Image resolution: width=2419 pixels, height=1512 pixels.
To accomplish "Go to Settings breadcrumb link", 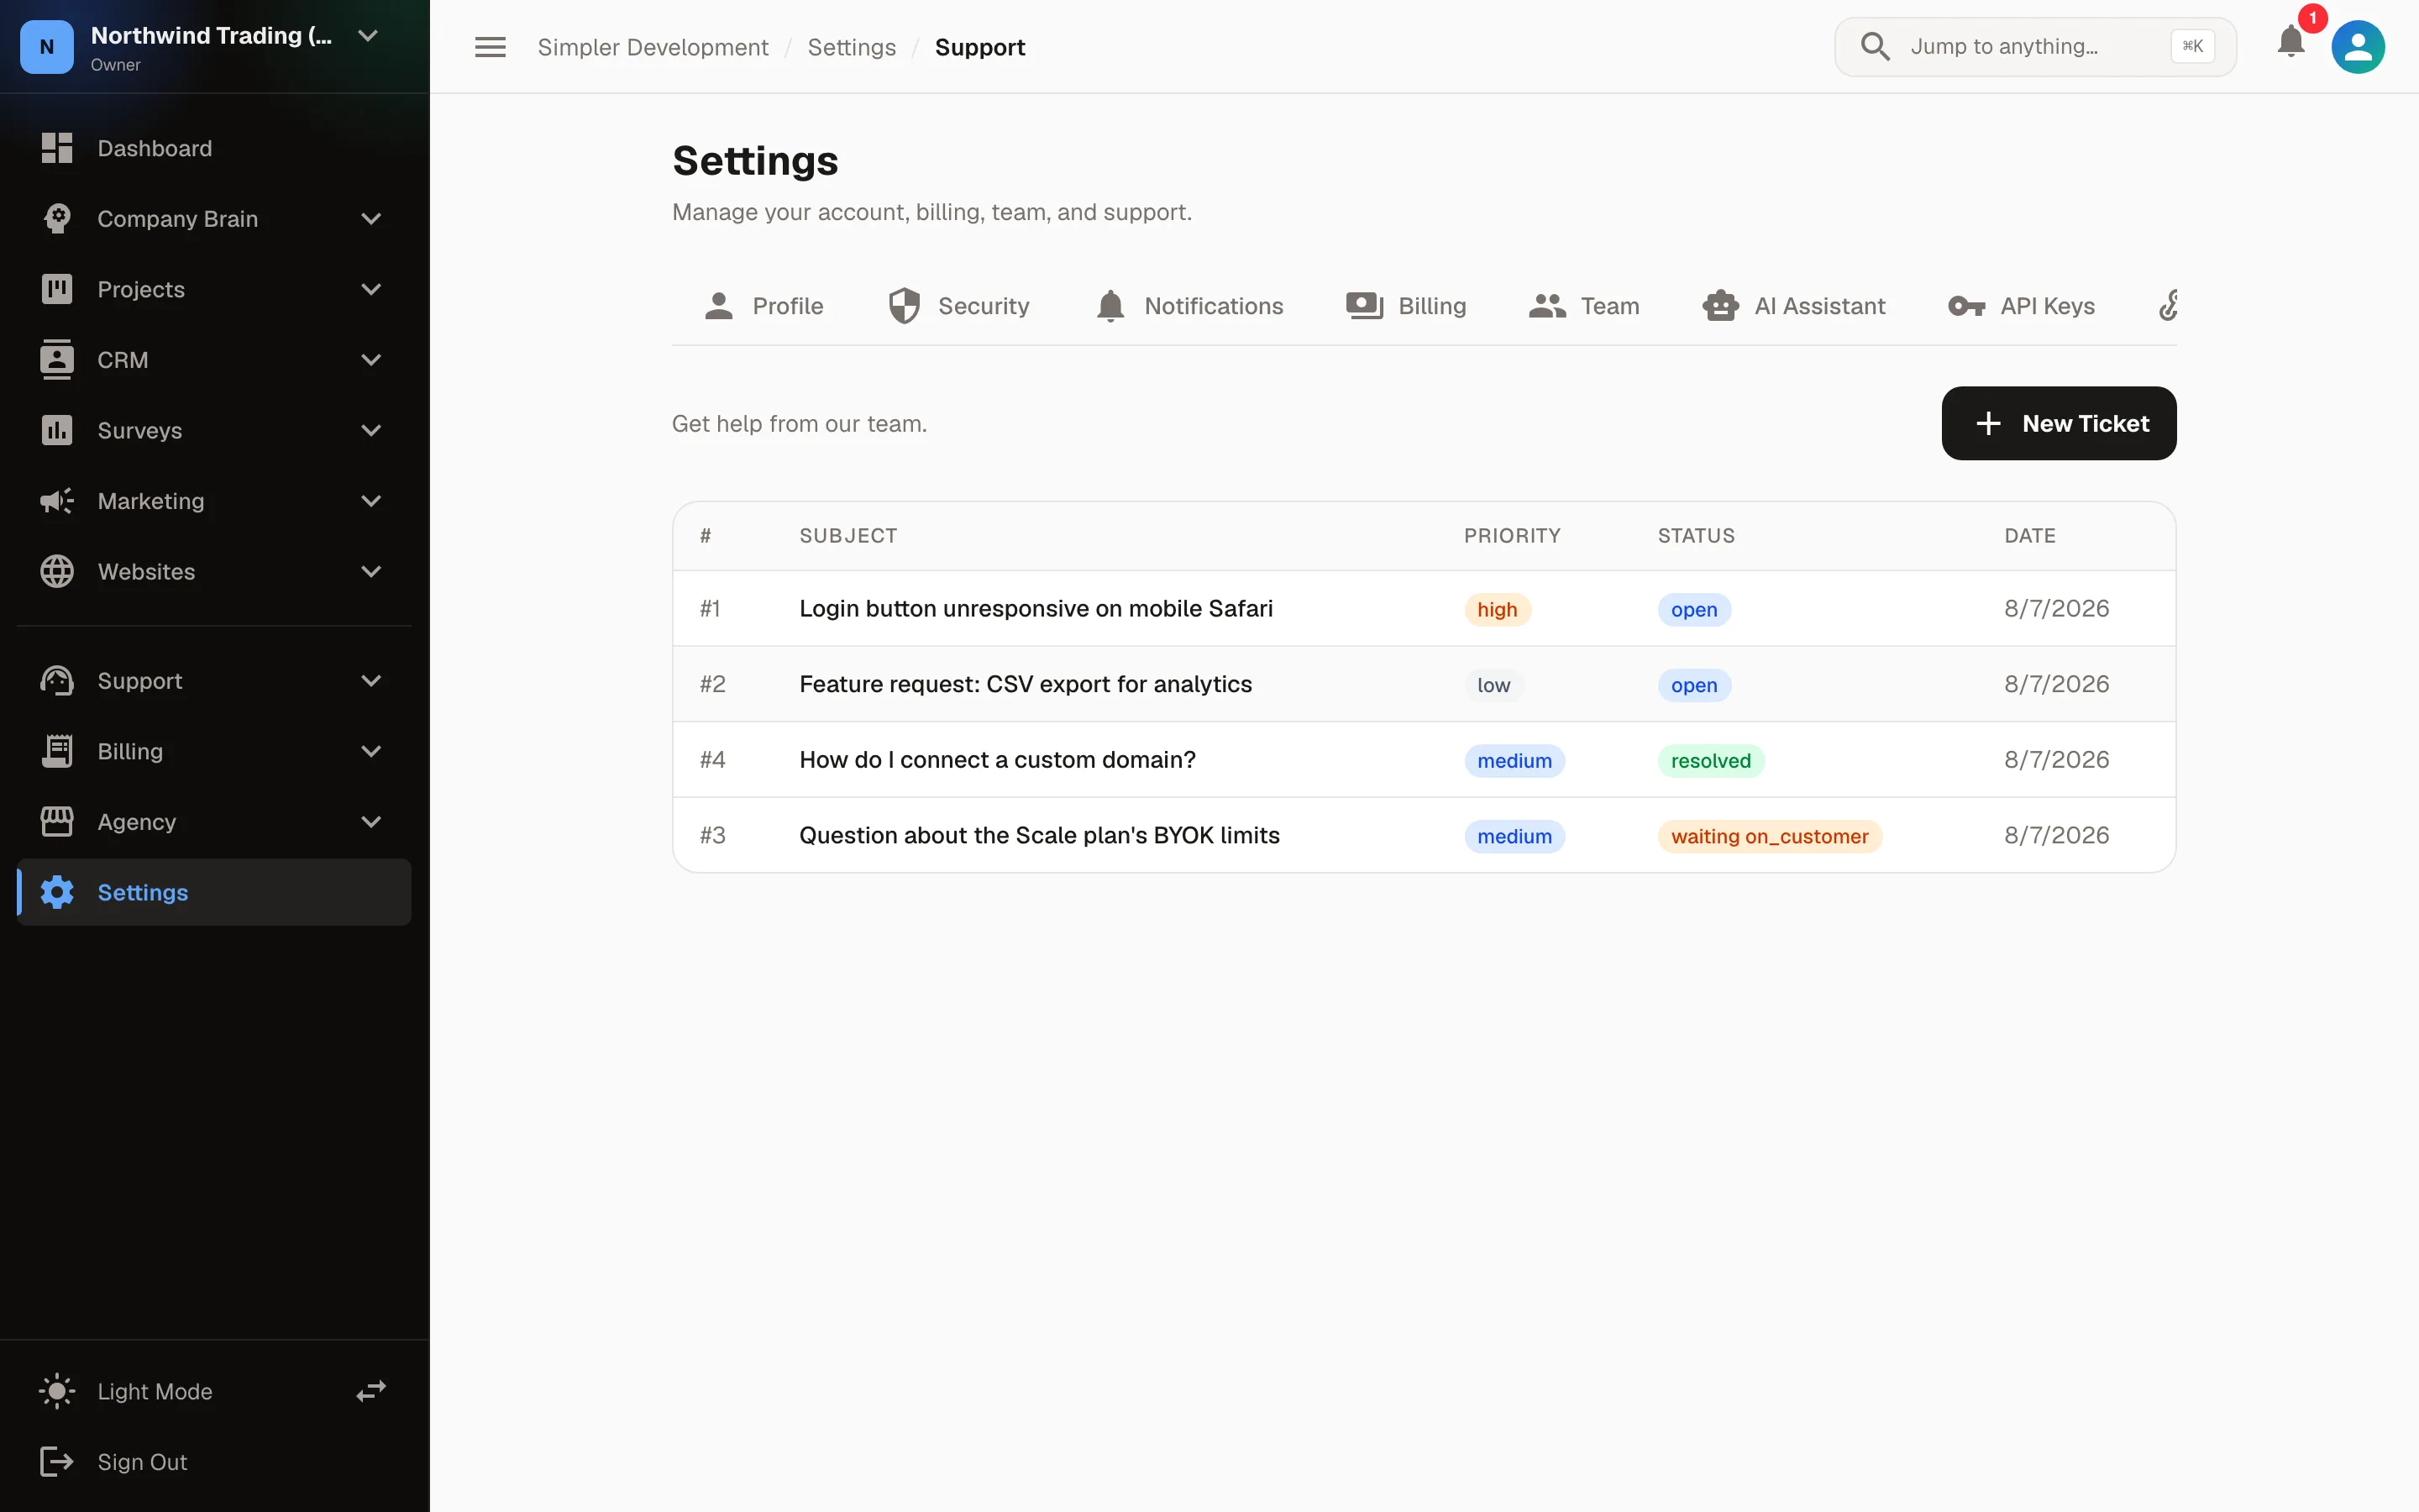I will point(852,47).
